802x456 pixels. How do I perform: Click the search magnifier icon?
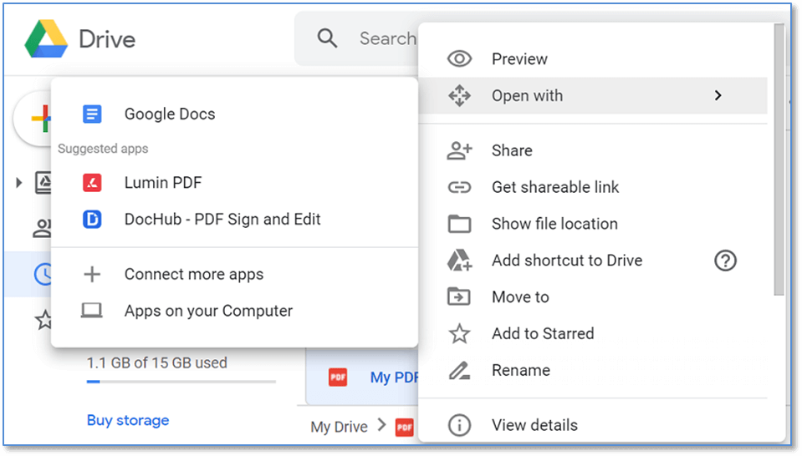[327, 38]
